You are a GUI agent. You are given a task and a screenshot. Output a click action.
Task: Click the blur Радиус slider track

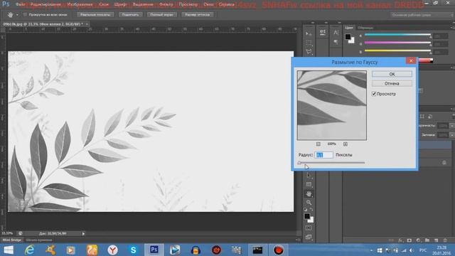pos(331,163)
